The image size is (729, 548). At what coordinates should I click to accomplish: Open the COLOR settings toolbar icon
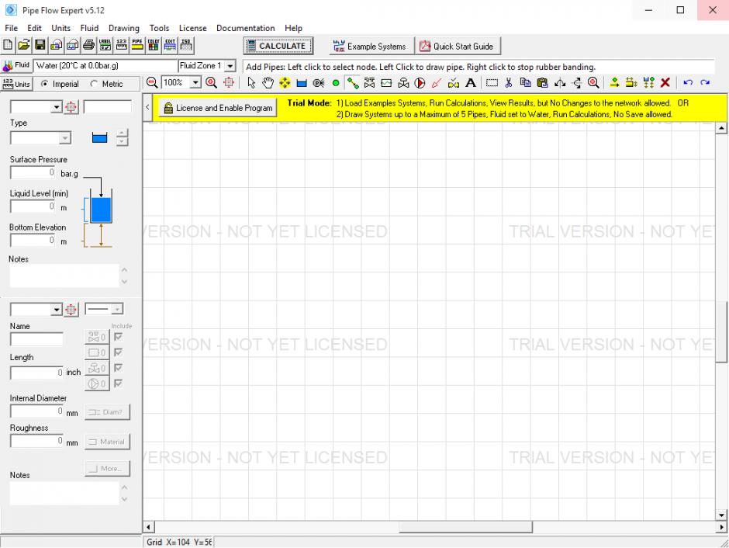(154, 45)
